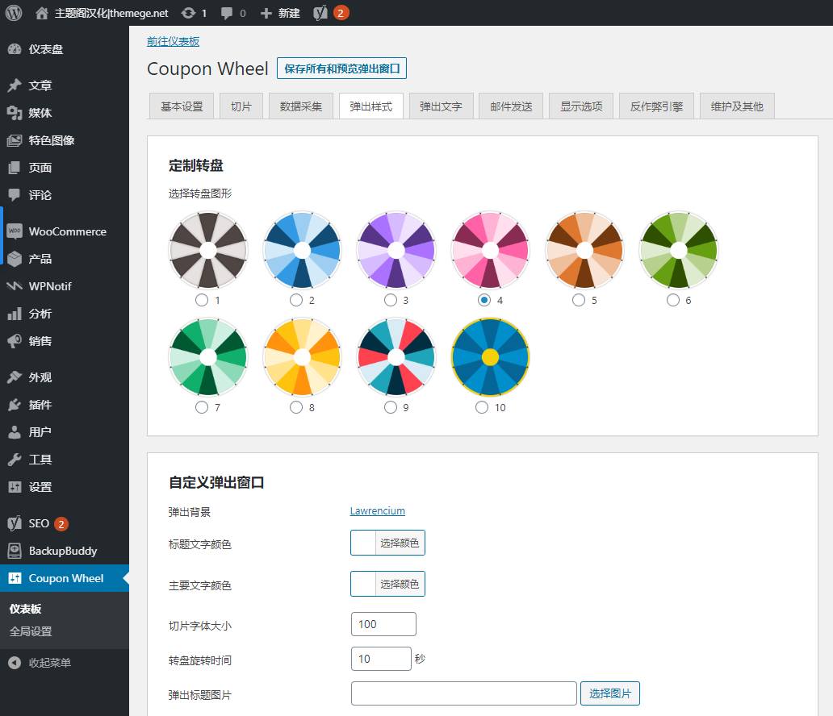Click the 插件 plug icon
The width and height of the screenshot is (833, 716).
coord(15,405)
